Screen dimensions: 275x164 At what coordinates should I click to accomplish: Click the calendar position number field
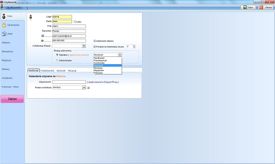(x=130, y=47)
